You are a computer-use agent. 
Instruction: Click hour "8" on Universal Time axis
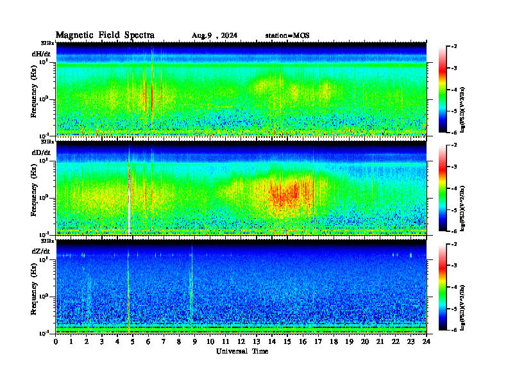tap(179, 341)
